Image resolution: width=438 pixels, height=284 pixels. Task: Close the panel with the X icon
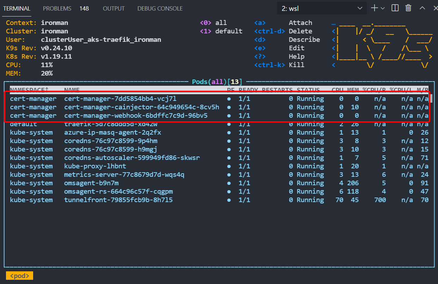tap(435, 8)
